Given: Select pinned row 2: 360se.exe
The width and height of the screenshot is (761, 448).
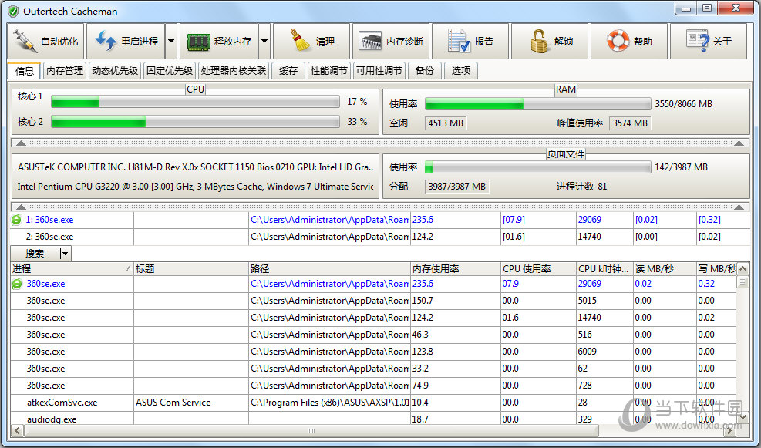Looking at the screenshot, I should [x=380, y=237].
